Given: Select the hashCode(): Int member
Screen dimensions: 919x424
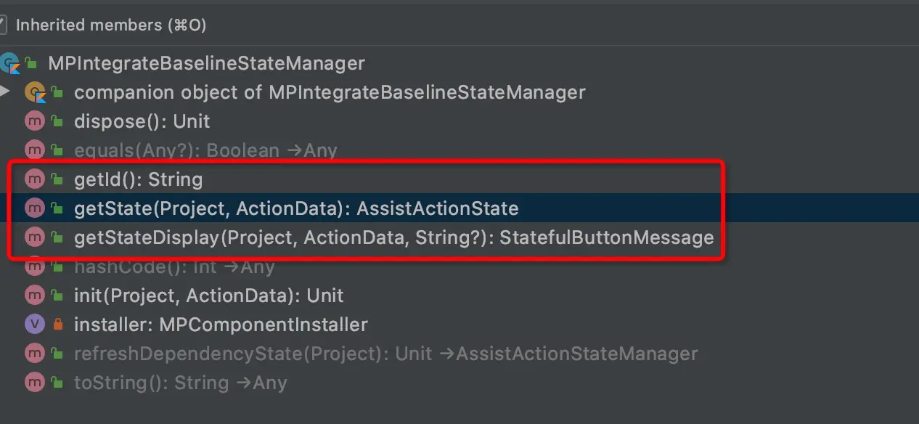Looking at the screenshot, I should (174, 266).
